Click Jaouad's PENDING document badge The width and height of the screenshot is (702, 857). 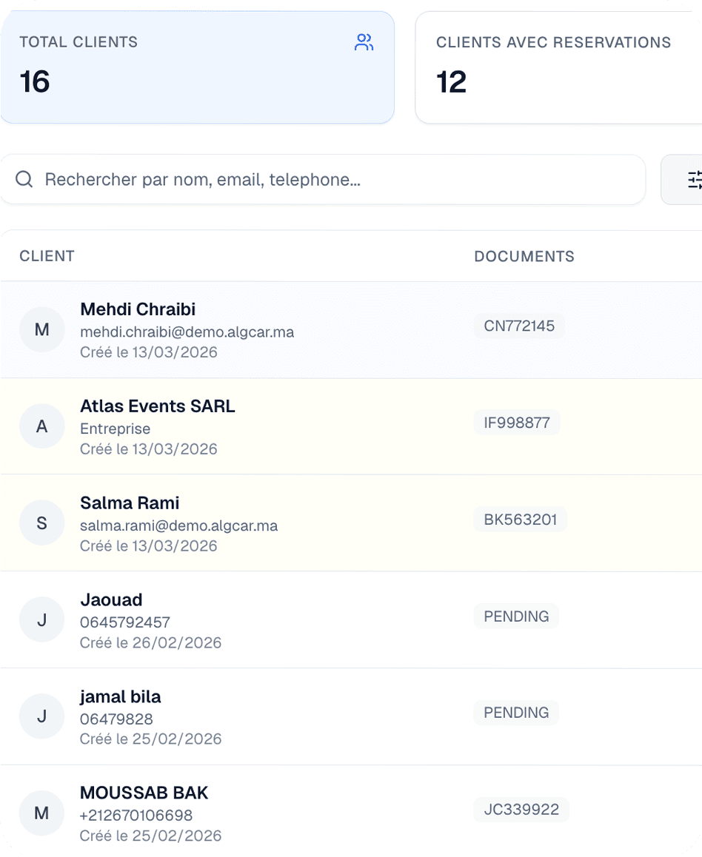pyautogui.click(x=516, y=616)
